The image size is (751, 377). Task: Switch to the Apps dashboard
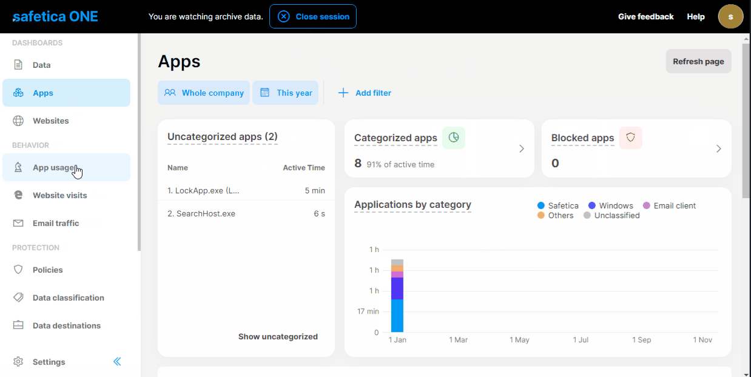pos(42,93)
